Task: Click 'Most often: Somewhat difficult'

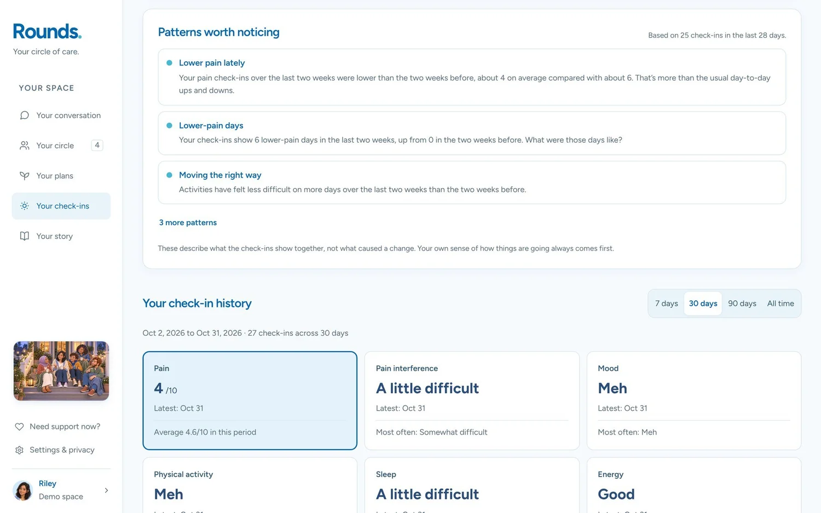Action: (432, 432)
